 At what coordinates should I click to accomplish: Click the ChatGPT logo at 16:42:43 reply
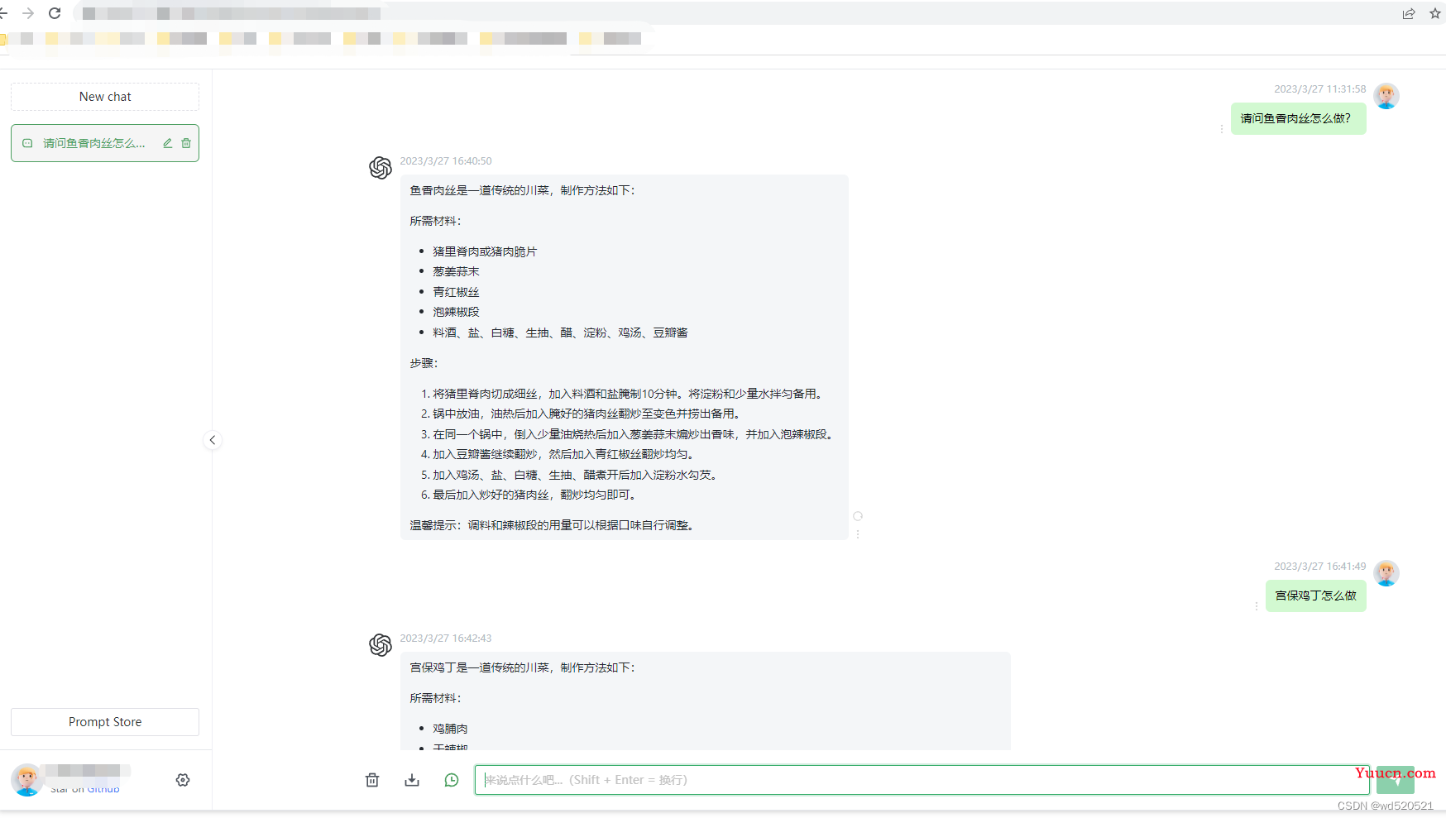click(381, 645)
